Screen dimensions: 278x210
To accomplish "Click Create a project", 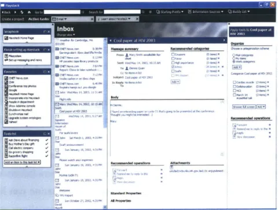I will click(x=13, y=19).
